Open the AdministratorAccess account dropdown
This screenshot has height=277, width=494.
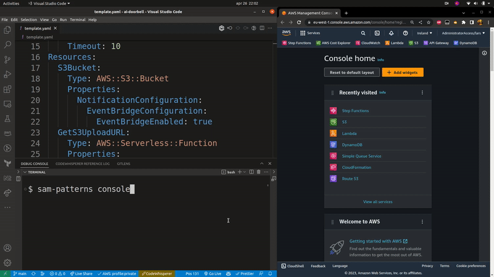click(x=463, y=33)
